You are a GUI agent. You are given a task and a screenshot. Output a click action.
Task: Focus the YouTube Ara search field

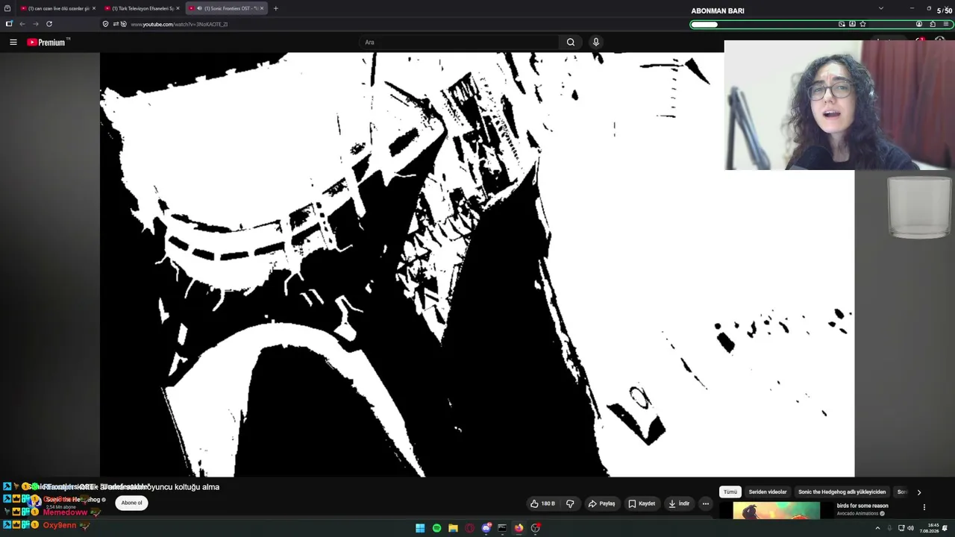pos(459,43)
